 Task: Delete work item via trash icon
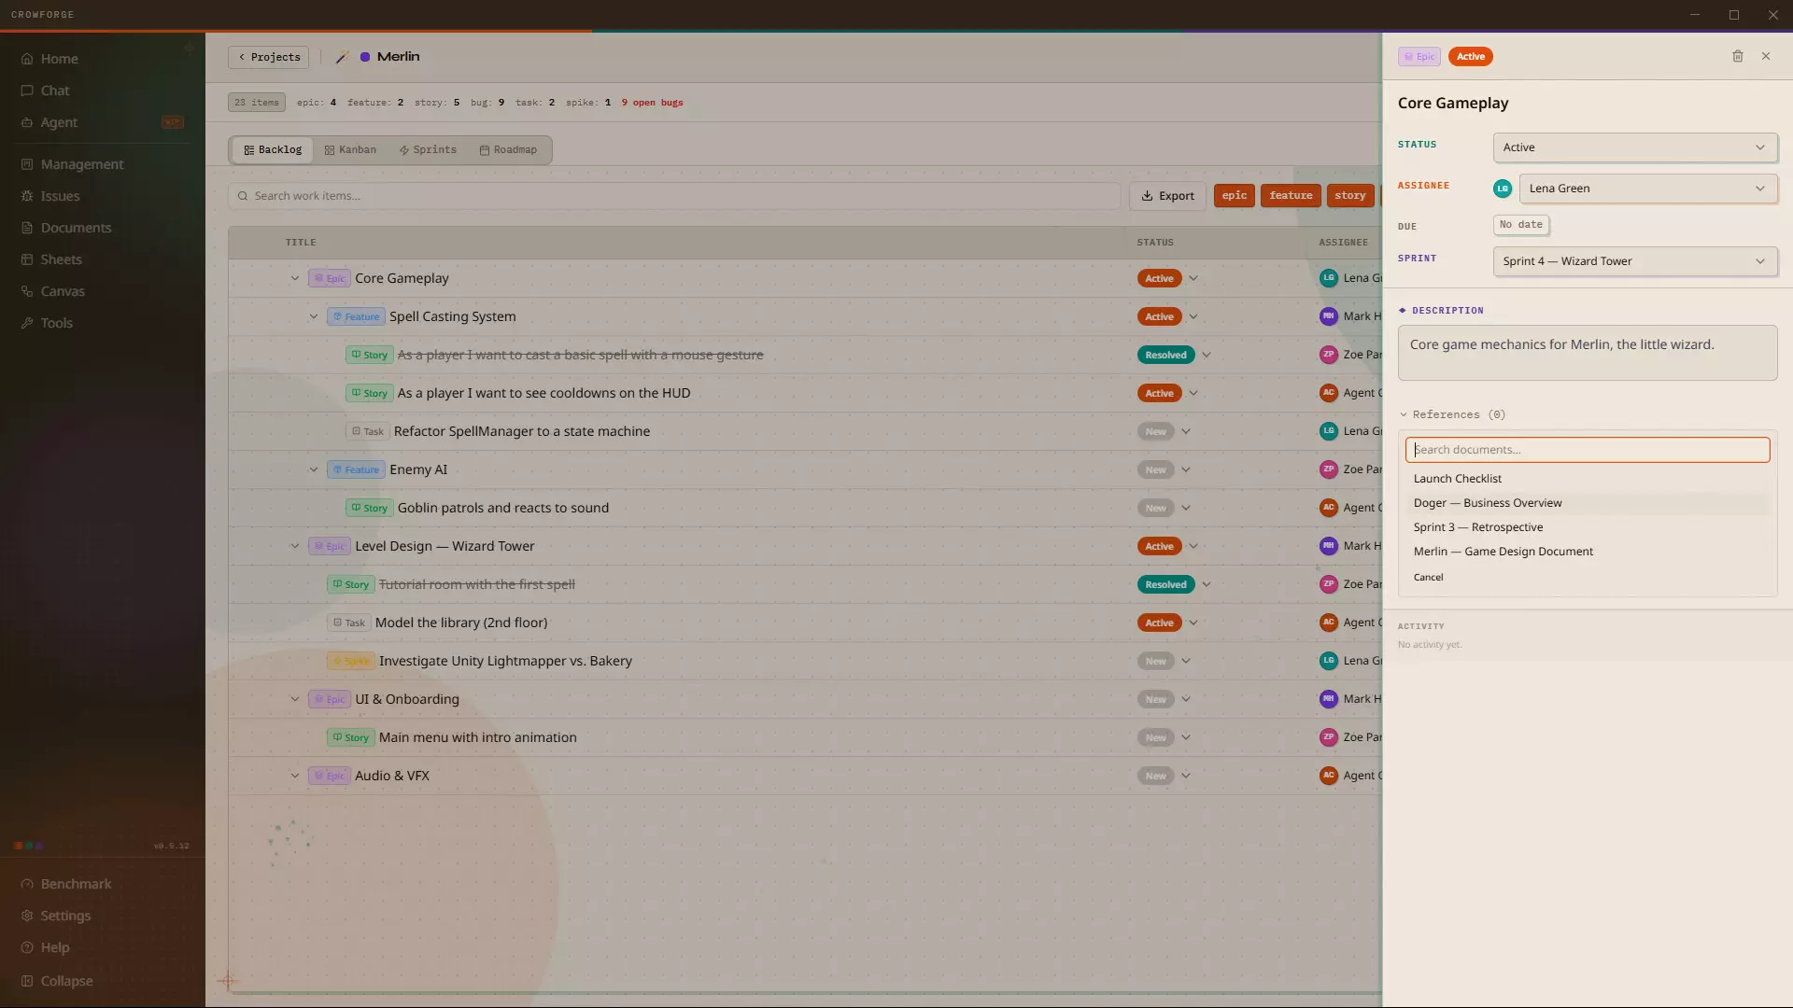pyautogui.click(x=1738, y=56)
